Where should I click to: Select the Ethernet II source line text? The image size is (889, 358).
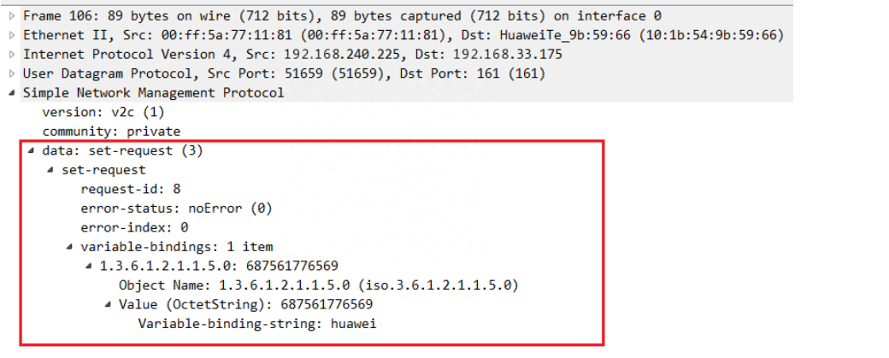403,36
